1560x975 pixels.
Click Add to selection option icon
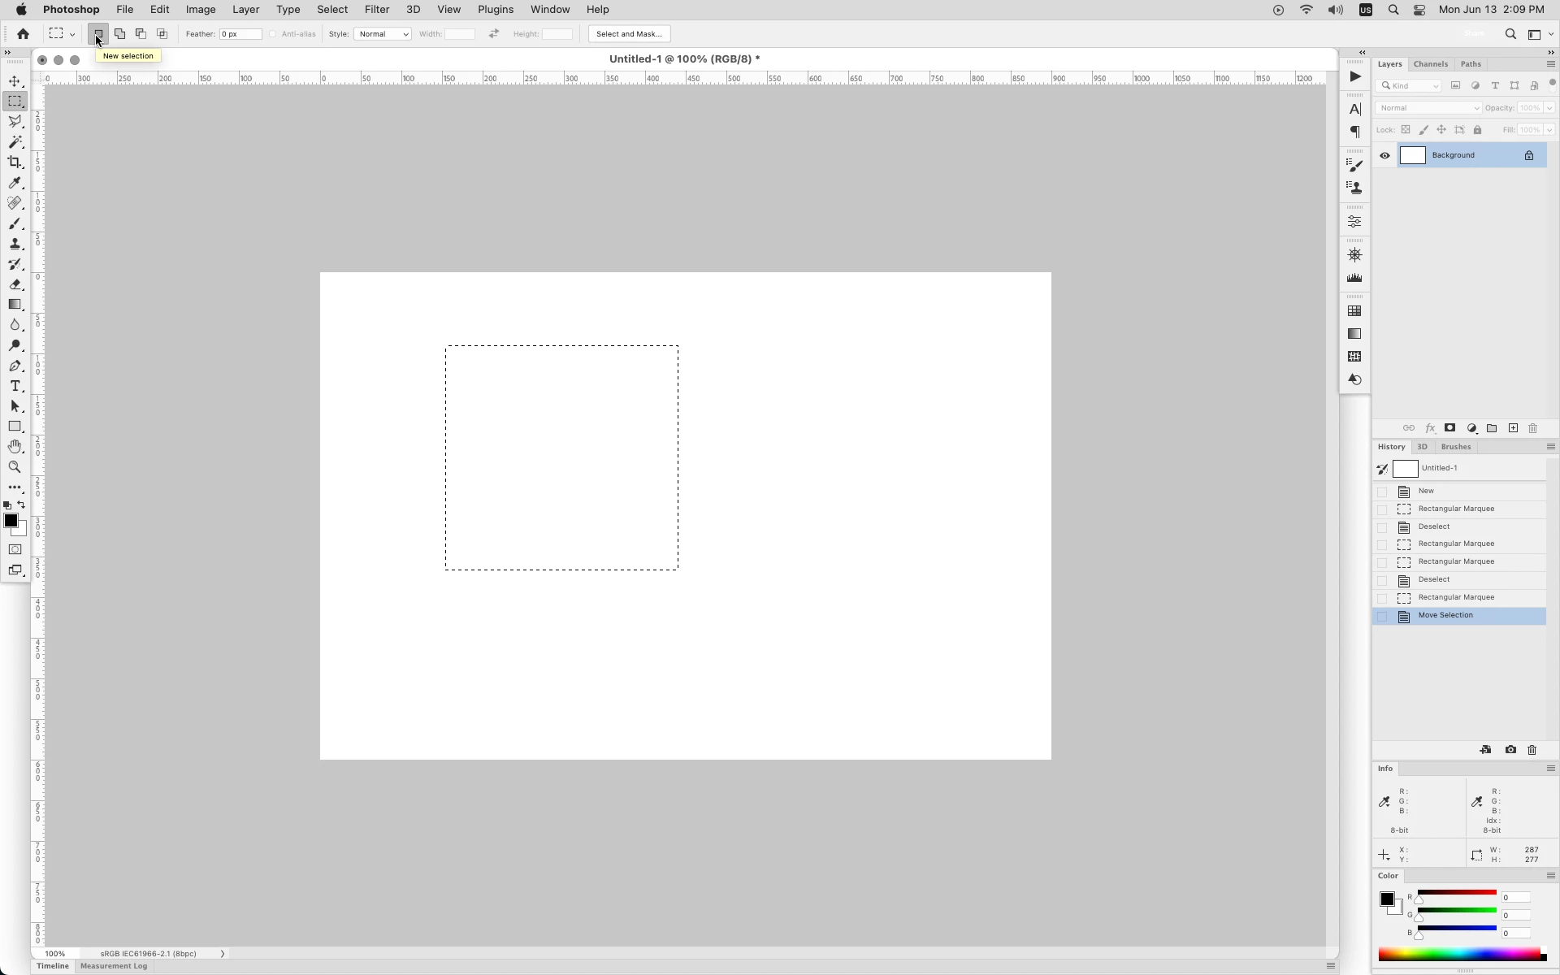[119, 34]
